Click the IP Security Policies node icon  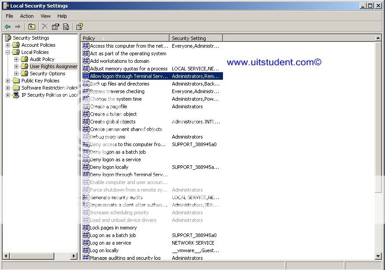(x=16, y=95)
